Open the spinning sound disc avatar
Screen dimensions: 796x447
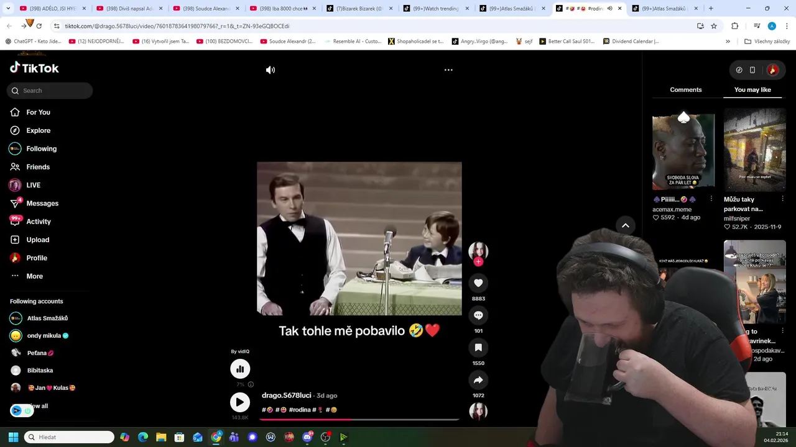pos(478,412)
